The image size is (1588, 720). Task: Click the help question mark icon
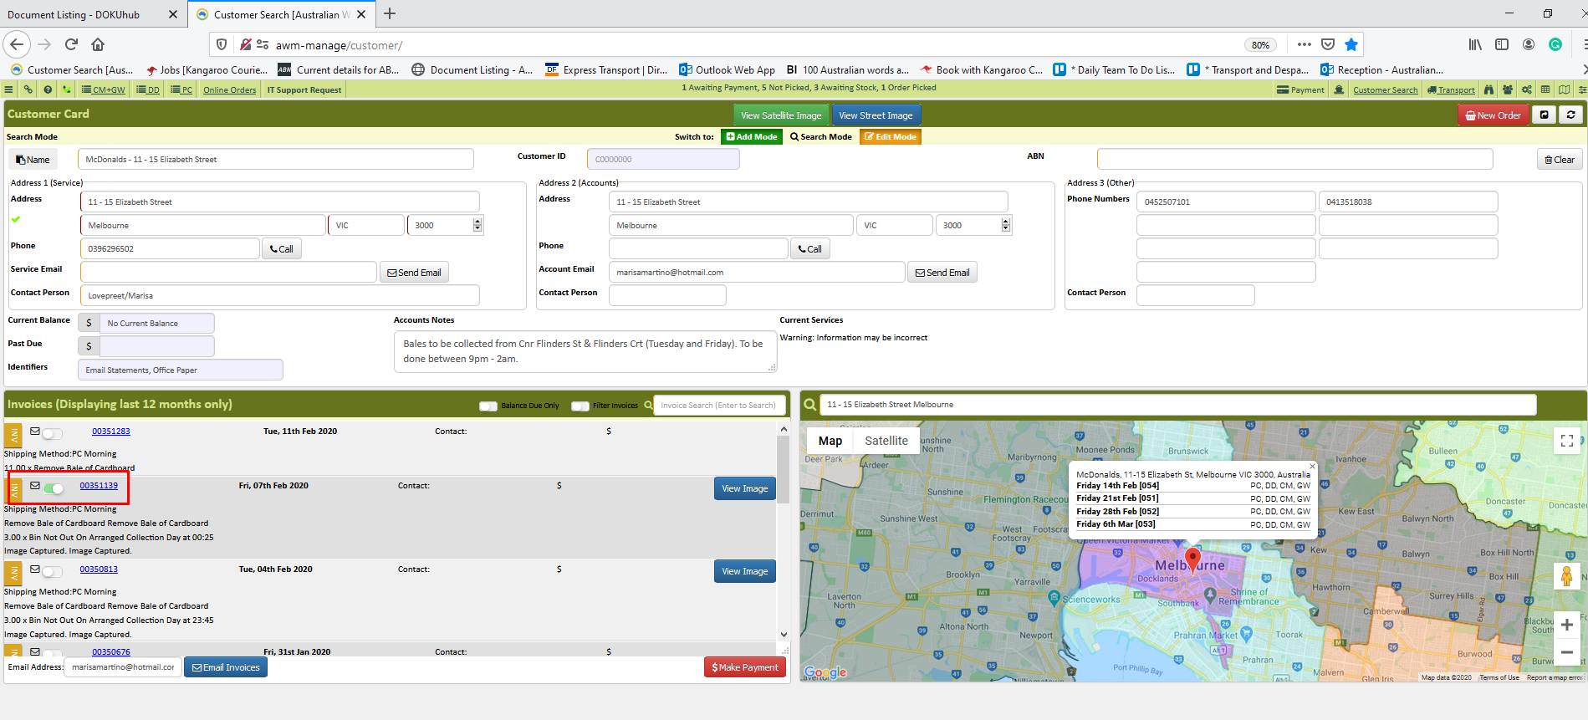pyautogui.click(x=48, y=89)
